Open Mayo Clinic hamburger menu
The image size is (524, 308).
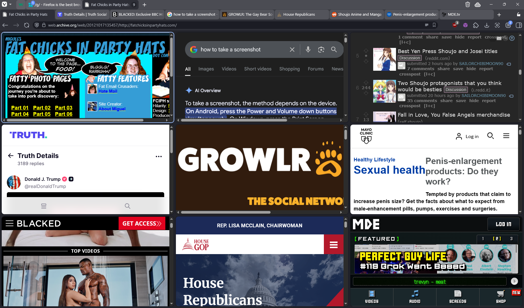(506, 136)
